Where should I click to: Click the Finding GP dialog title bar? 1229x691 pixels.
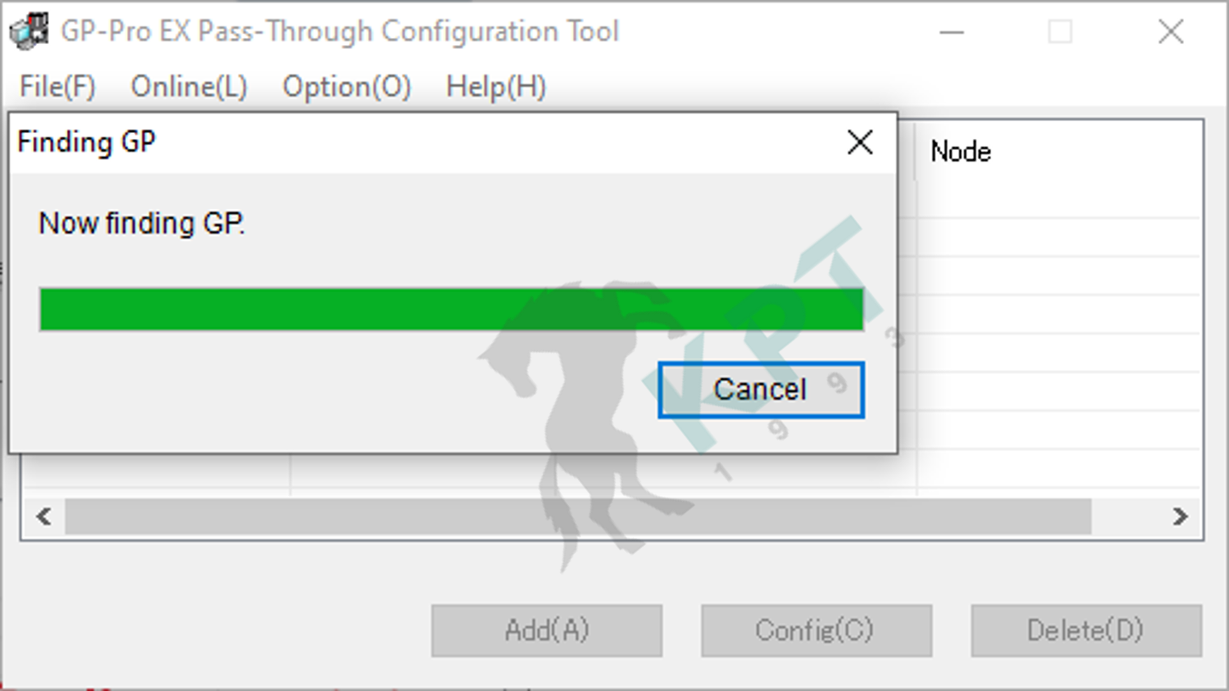pos(421,142)
